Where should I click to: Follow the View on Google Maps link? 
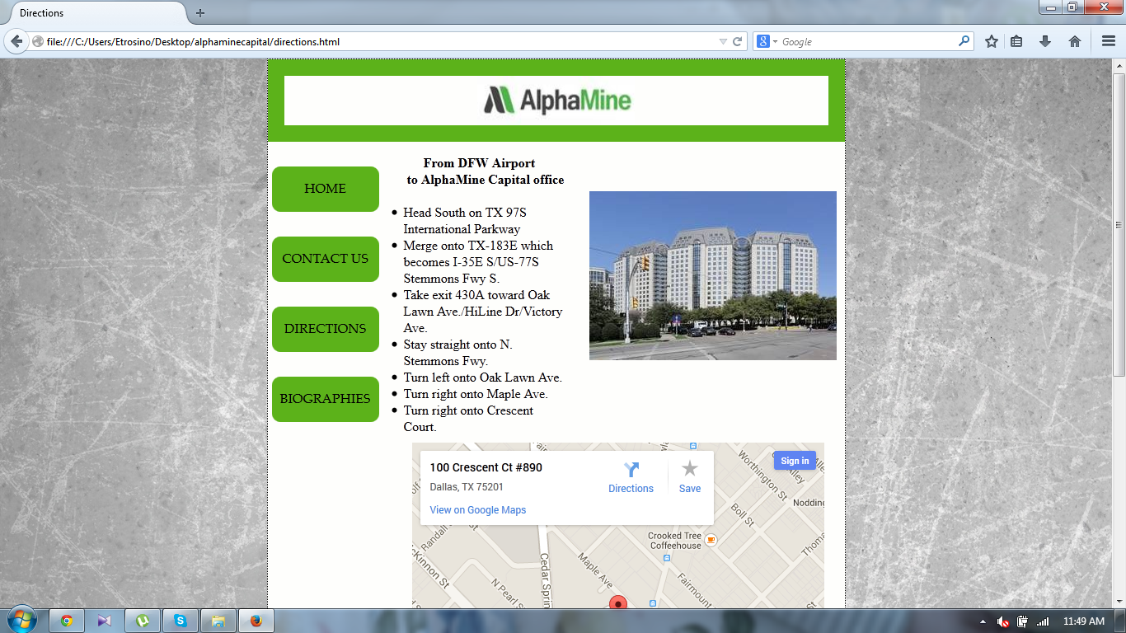[478, 510]
